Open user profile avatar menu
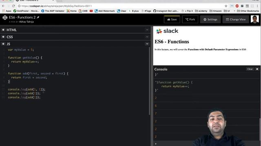The image size is (261, 146). 254,19
